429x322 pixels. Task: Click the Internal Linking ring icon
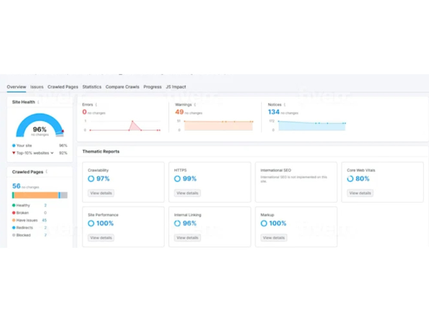177,223
